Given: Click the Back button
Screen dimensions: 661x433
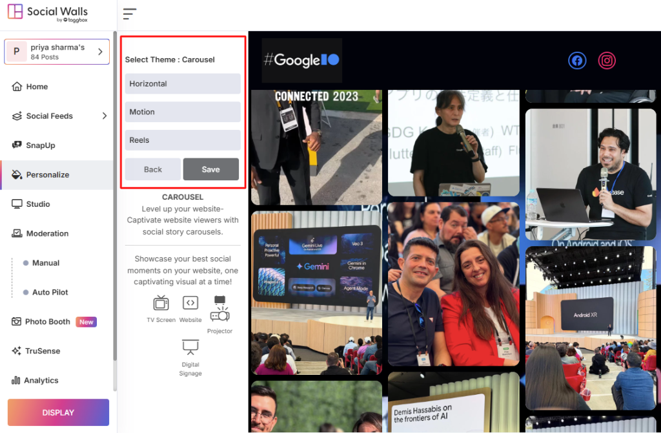Looking at the screenshot, I should point(153,169).
